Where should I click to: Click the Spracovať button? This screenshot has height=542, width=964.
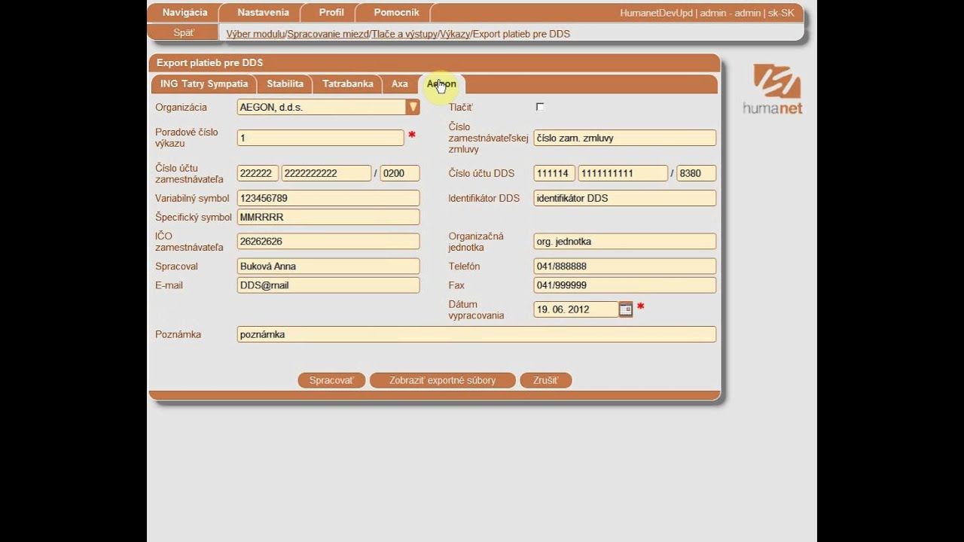331,381
